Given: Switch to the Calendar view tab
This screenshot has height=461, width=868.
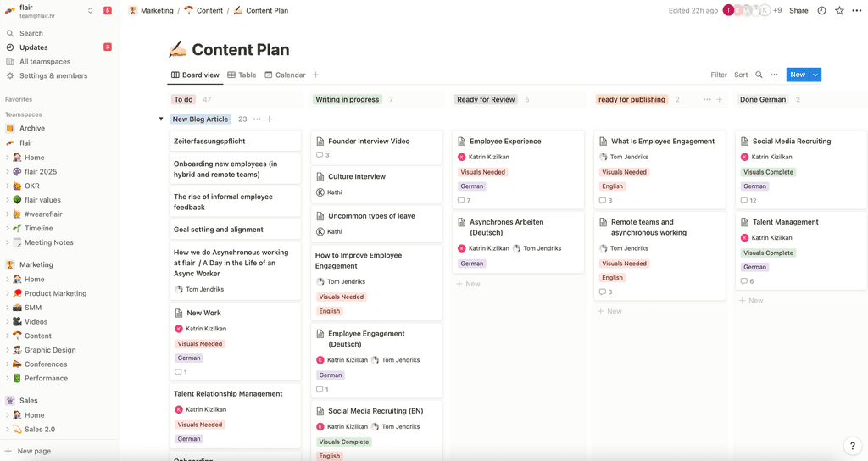Looking at the screenshot, I should pos(285,75).
